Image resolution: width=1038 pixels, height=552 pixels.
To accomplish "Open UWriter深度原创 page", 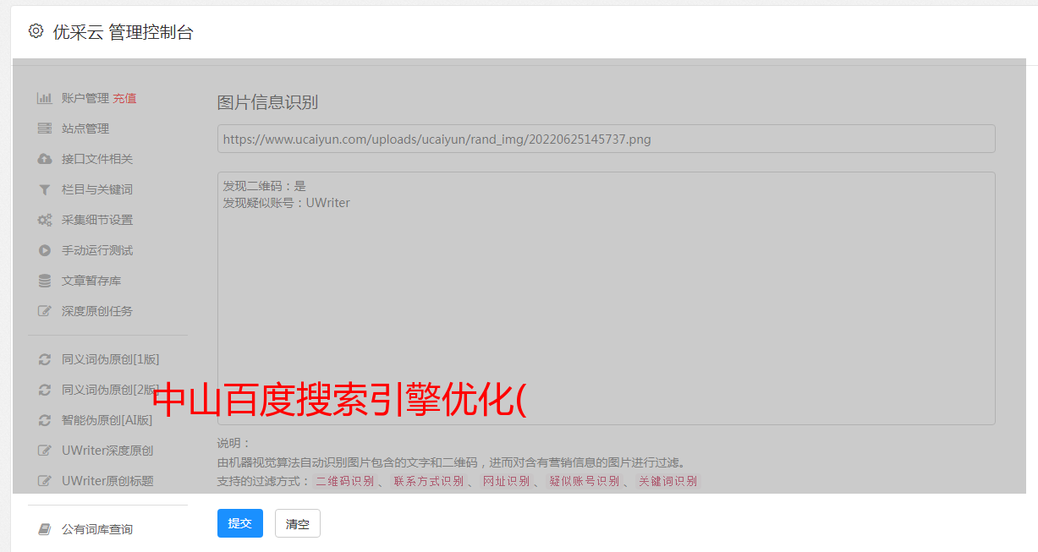I will click(107, 451).
